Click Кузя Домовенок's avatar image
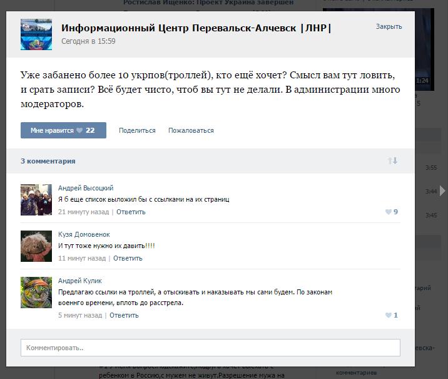This screenshot has height=379, width=448. (x=36, y=246)
